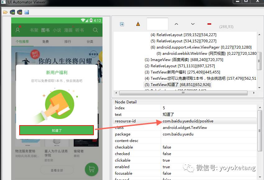The width and height of the screenshot is (264, 180).
Task: Click the book title 物流服务营销
Action: (x=25, y=151)
